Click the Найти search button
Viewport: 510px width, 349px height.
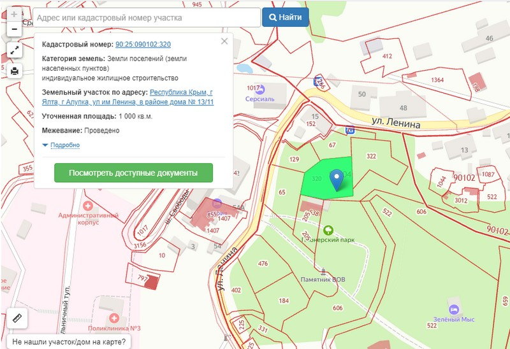pyautogui.click(x=285, y=17)
